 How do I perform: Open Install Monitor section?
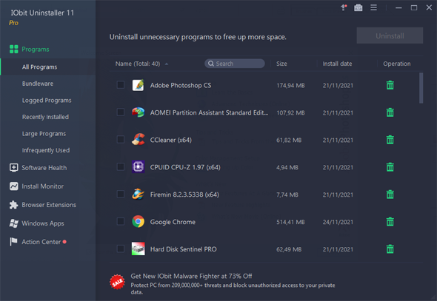click(x=36, y=186)
